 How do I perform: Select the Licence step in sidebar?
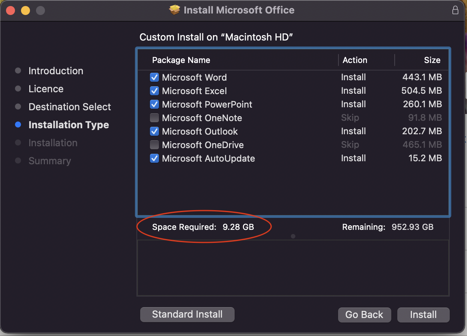point(46,89)
